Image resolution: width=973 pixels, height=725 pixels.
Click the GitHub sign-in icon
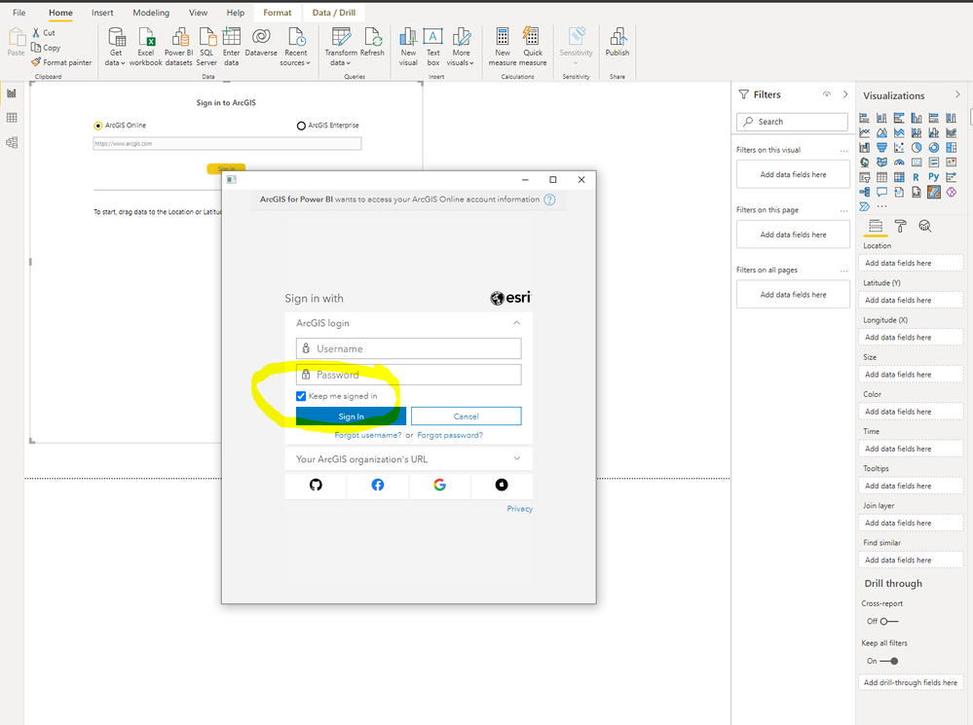316,485
